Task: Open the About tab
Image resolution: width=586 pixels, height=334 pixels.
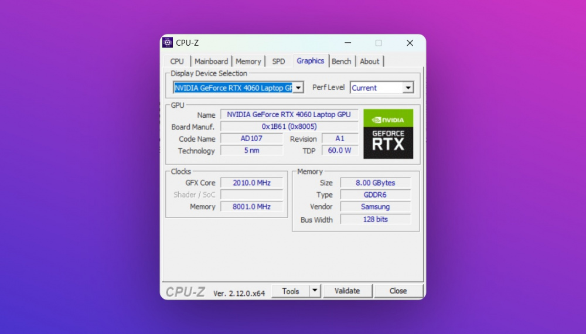Action: tap(370, 62)
